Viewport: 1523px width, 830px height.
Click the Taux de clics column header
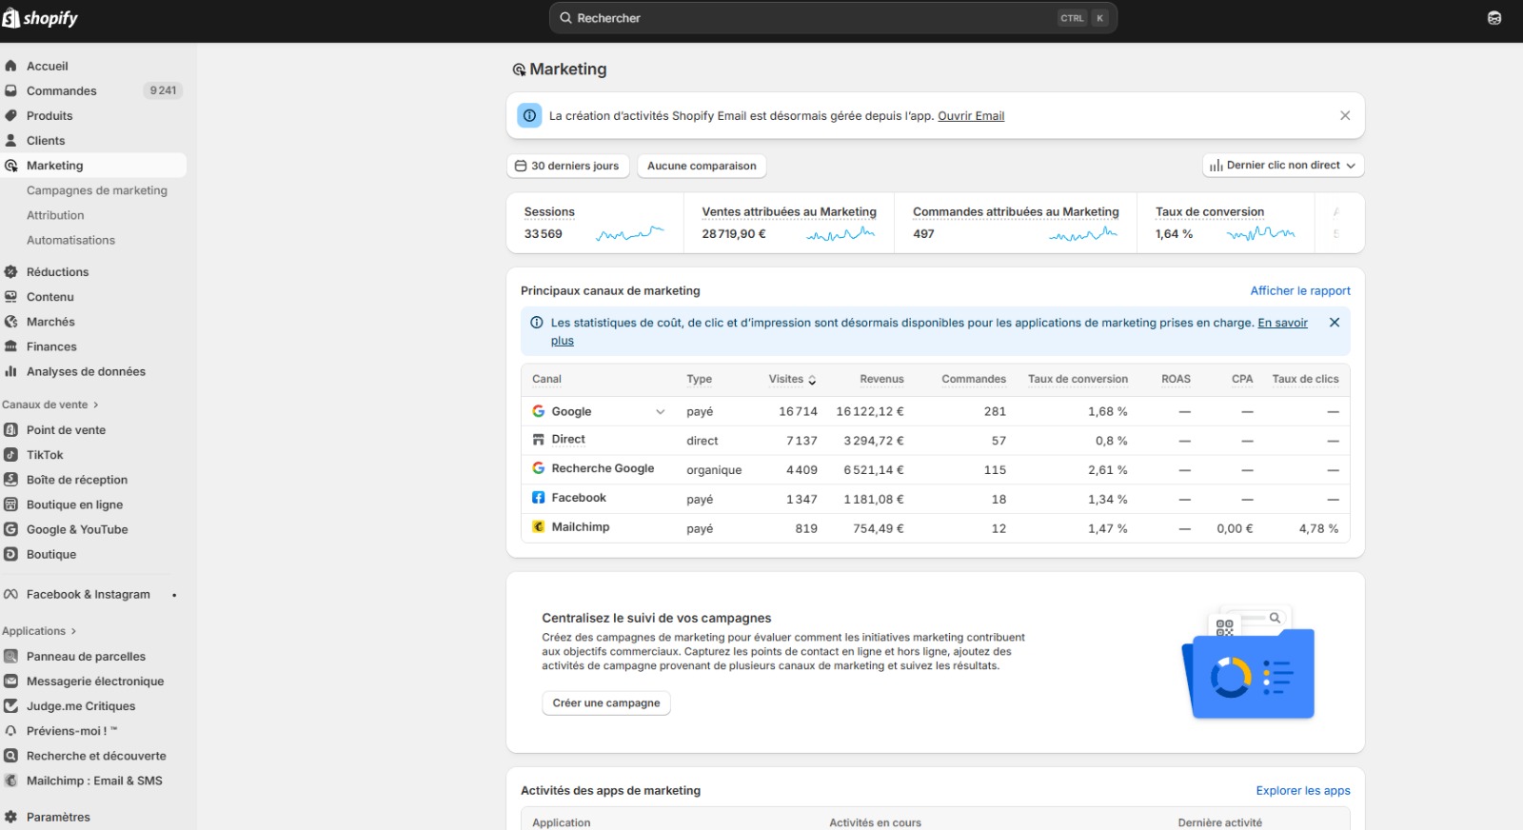[x=1305, y=379]
